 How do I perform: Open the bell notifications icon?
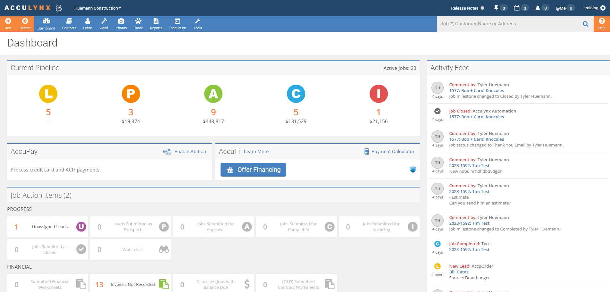(538, 8)
